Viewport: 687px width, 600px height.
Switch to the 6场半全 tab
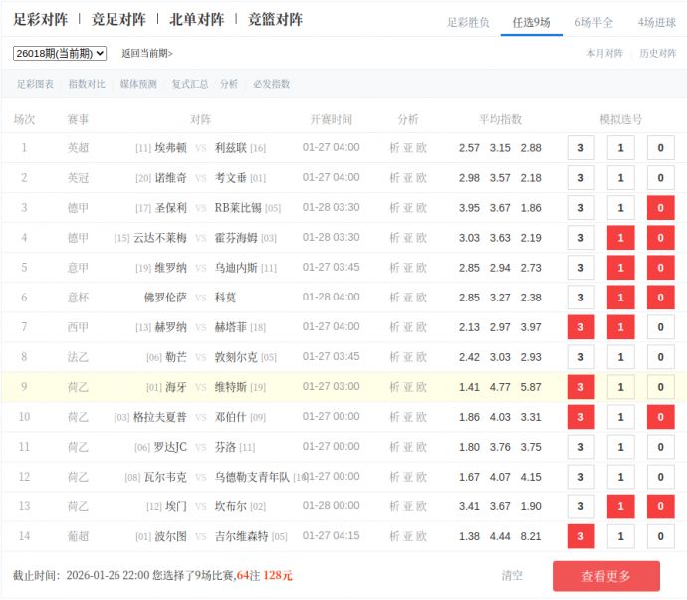[x=594, y=22]
